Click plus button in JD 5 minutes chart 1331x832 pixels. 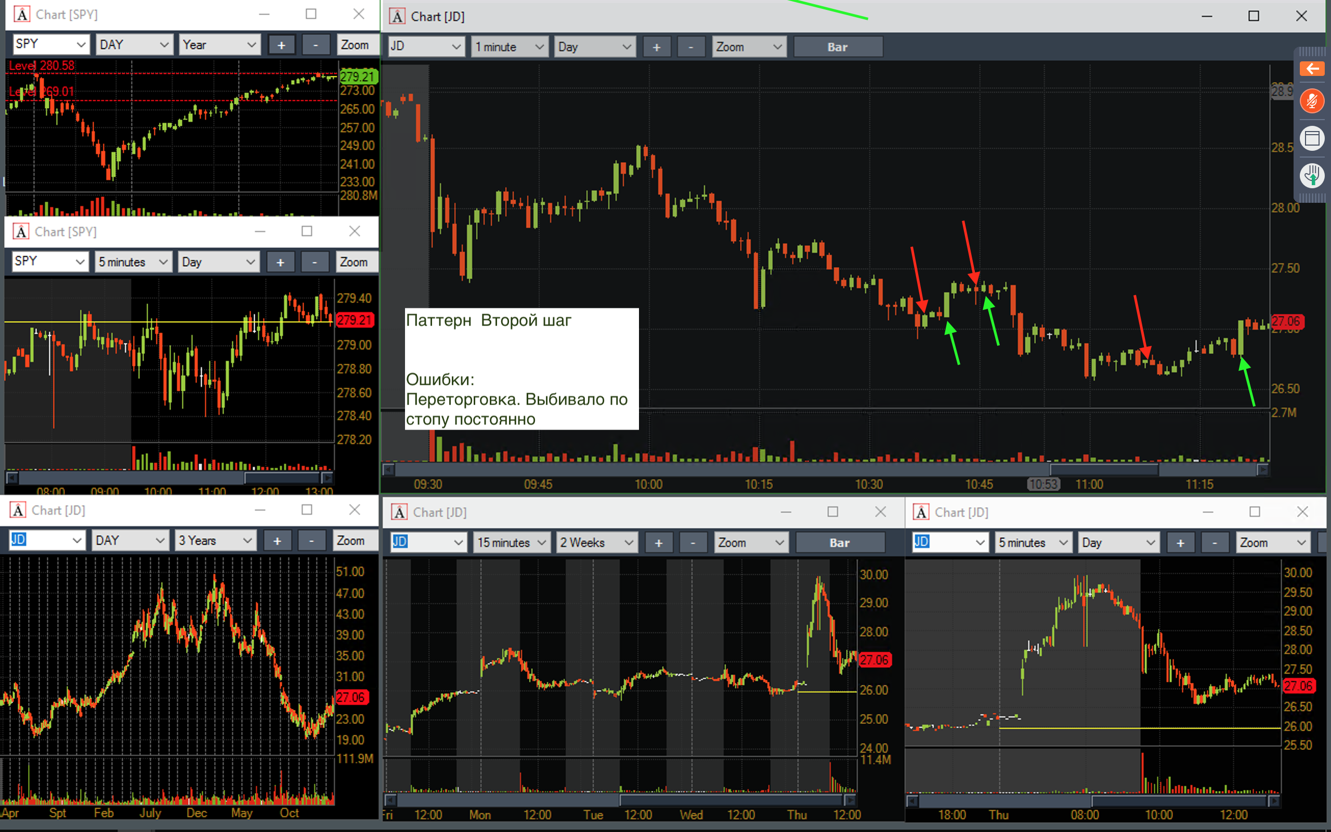coord(1181,542)
